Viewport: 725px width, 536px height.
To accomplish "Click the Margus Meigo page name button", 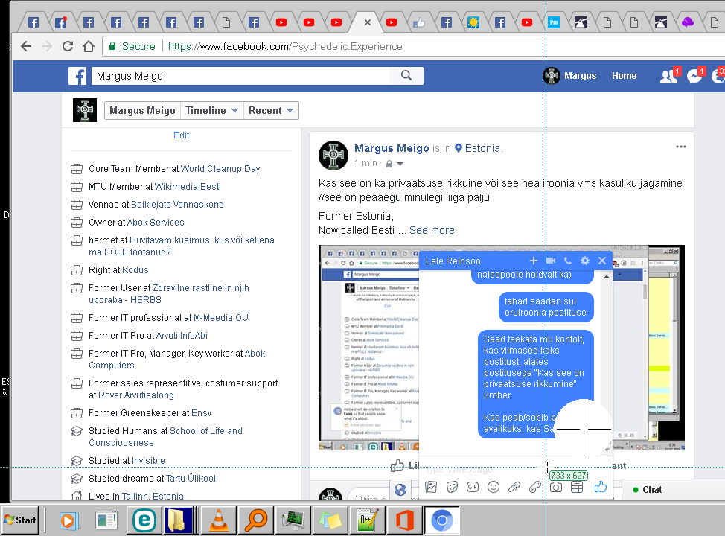I will pyautogui.click(x=142, y=110).
